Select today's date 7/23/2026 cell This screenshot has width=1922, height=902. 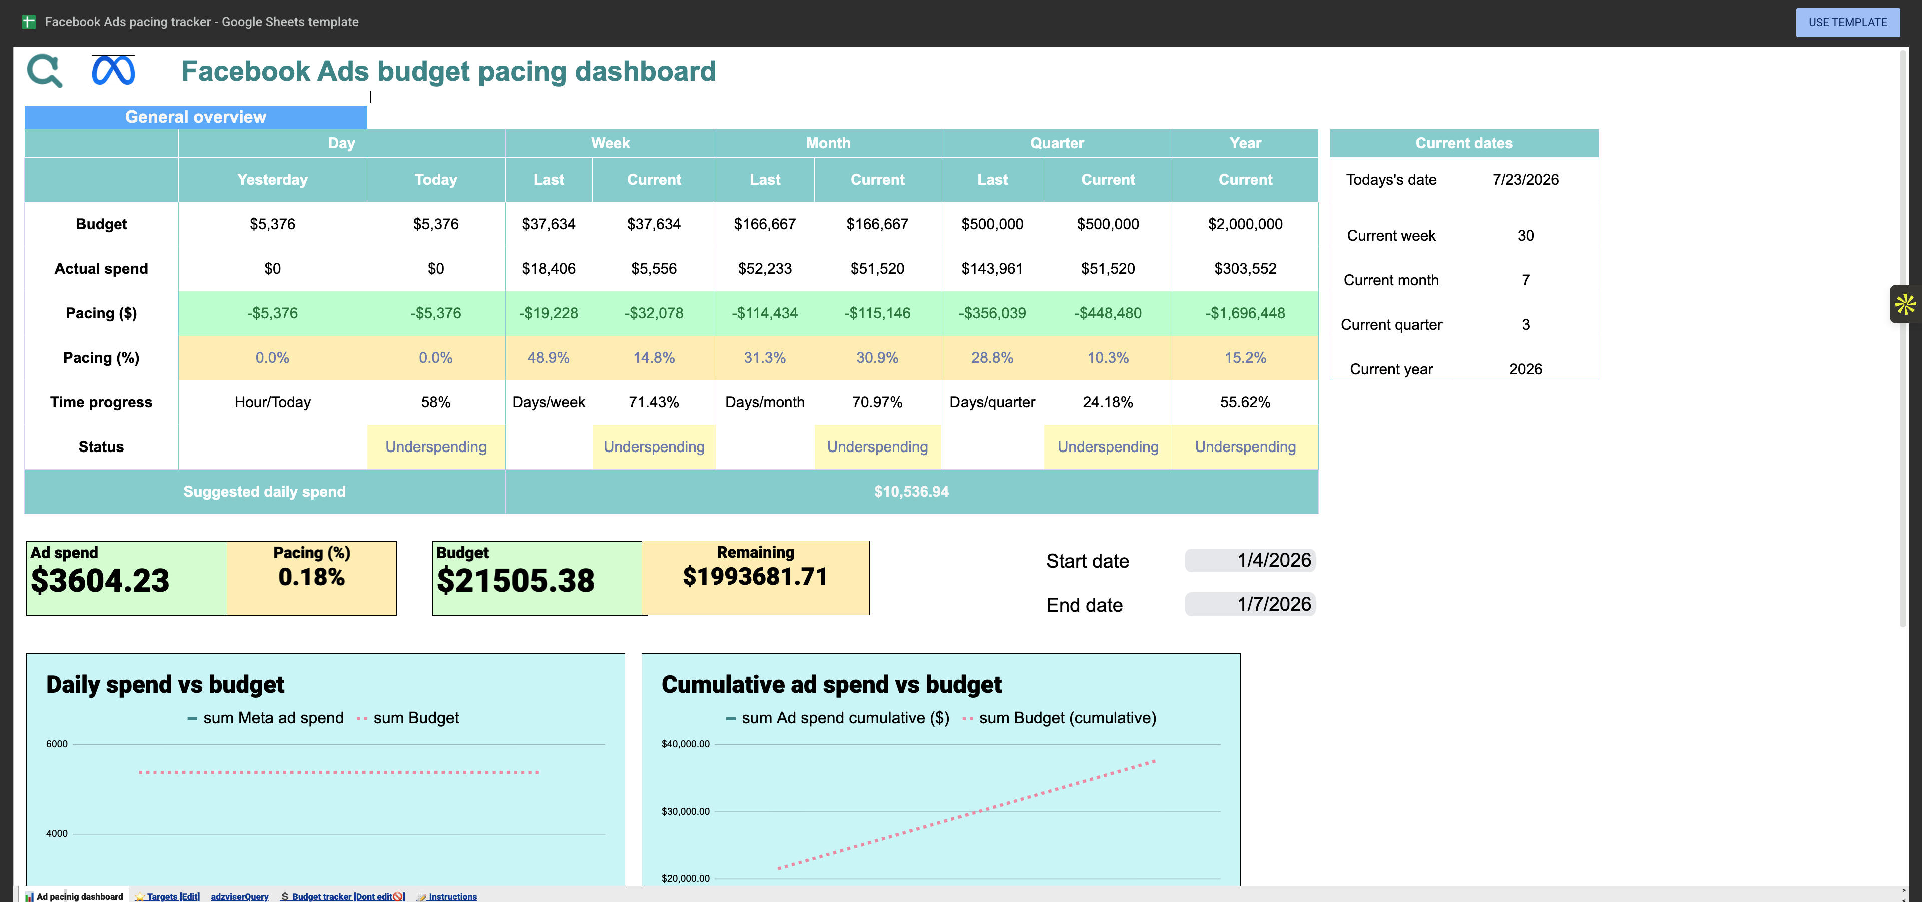pyautogui.click(x=1525, y=179)
